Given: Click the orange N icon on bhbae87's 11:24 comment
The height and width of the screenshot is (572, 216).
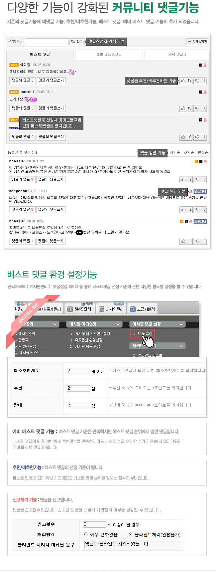Looking at the screenshot, I should [196, 161].
